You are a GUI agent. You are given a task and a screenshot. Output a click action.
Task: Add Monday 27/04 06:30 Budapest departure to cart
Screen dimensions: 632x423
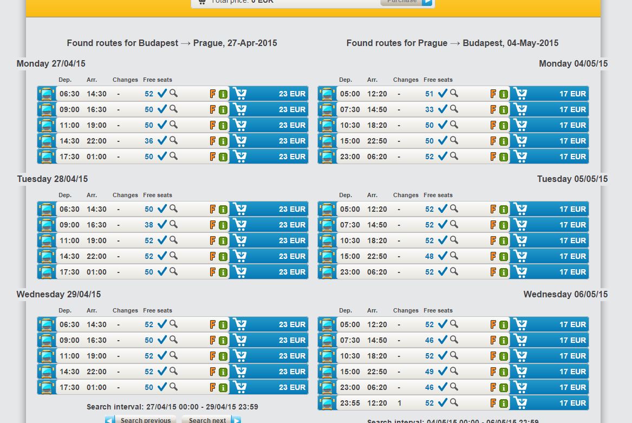tap(240, 94)
